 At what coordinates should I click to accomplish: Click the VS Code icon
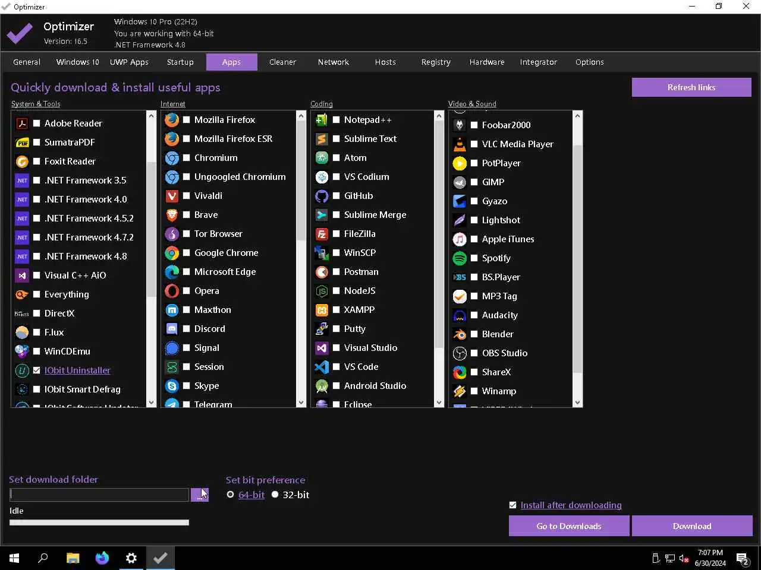pos(322,367)
